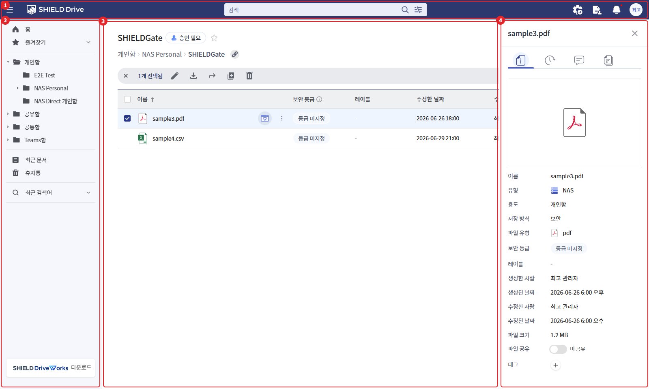Screen dimensions: 649x389
Task: Check the select-all checkbox in header
Action: click(127, 99)
